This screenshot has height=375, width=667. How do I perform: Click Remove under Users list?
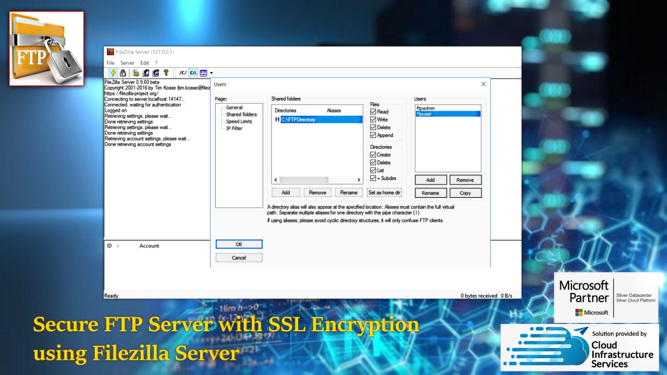[465, 180]
